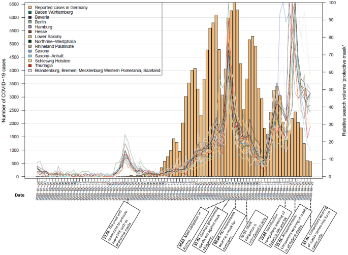
Task: Click the 31.03 German government annotation box
Action: [x=210, y=230]
